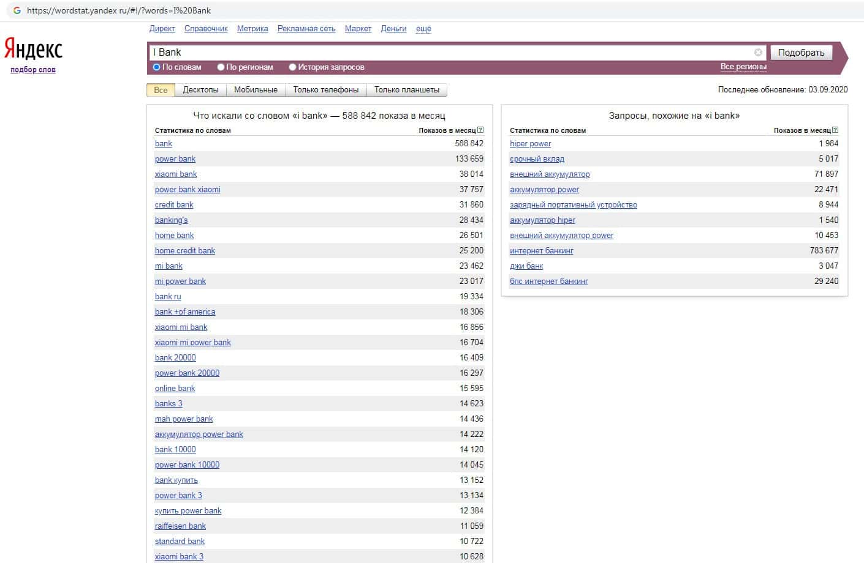
Task: Choose the 'История запросов' radio button
Action: coord(293,67)
